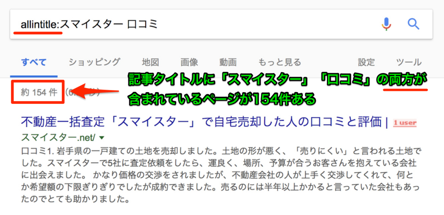
Task: Click the blue magnifier search icon
Action: click(413, 24)
